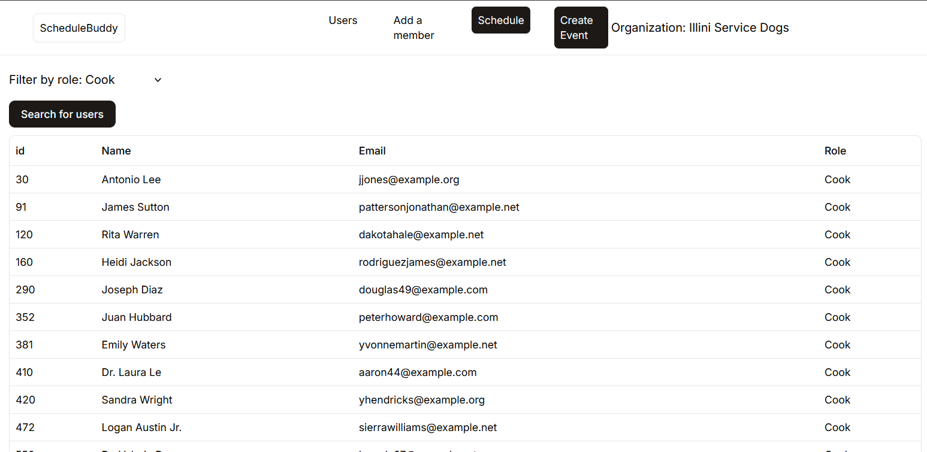This screenshot has height=452, width=927.
Task: Click the id column header
Action: pyautogui.click(x=20, y=150)
